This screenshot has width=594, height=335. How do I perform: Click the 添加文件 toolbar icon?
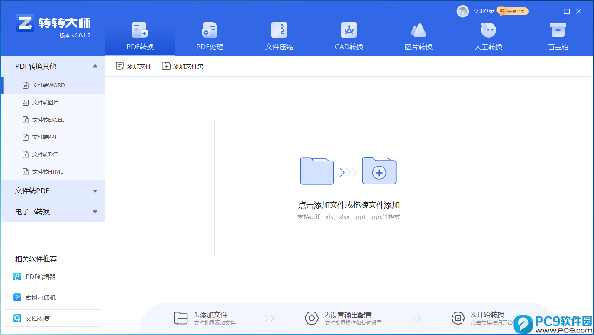click(120, 66)
